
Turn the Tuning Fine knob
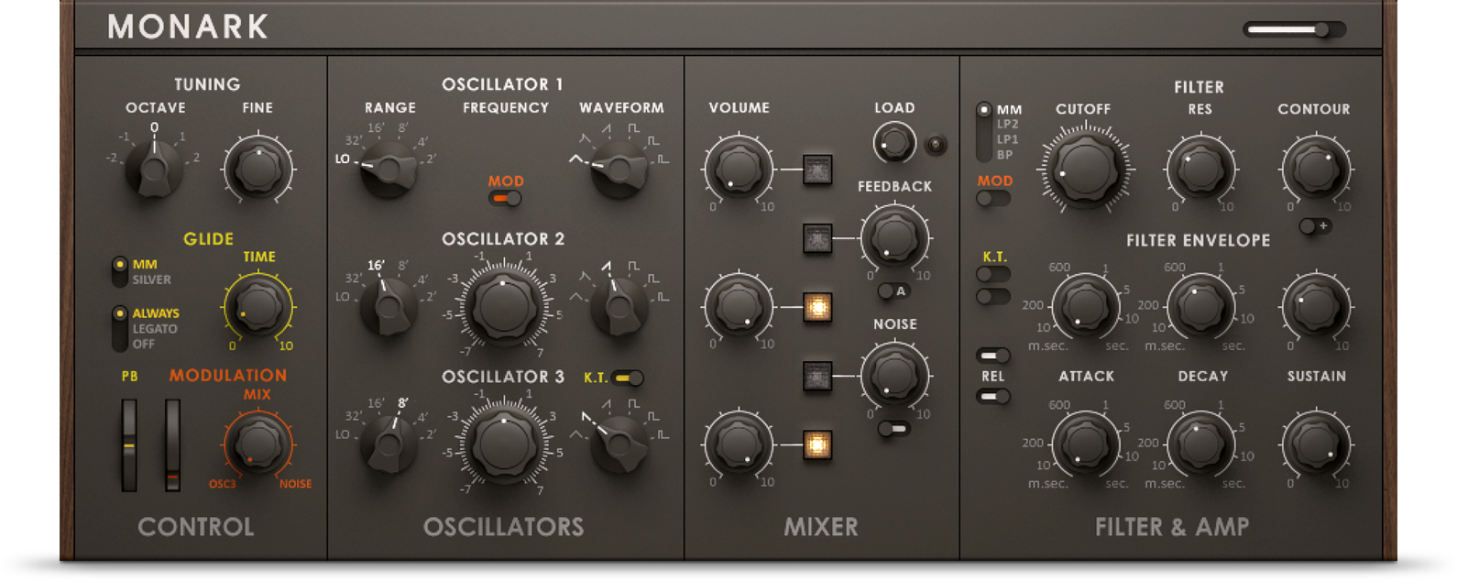258,170
